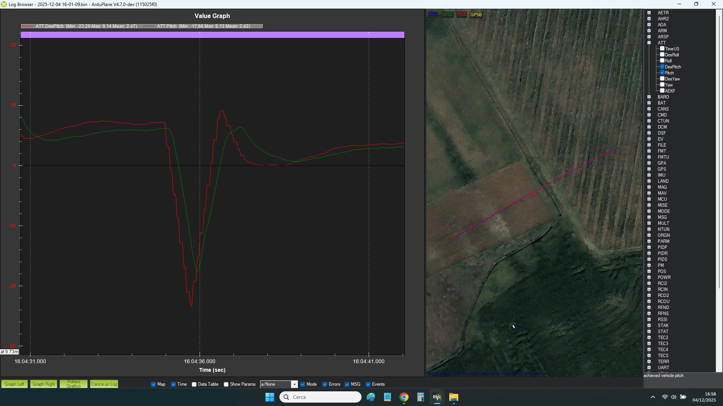
Task: Select the GPS2 map track tab
Action: click(x=447, y=14)
